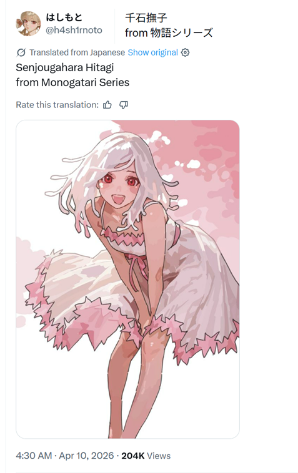The height and width of the screenshot is (473, 298).
Task: Click the はしもと display name
Action: (x=64, y=17)
